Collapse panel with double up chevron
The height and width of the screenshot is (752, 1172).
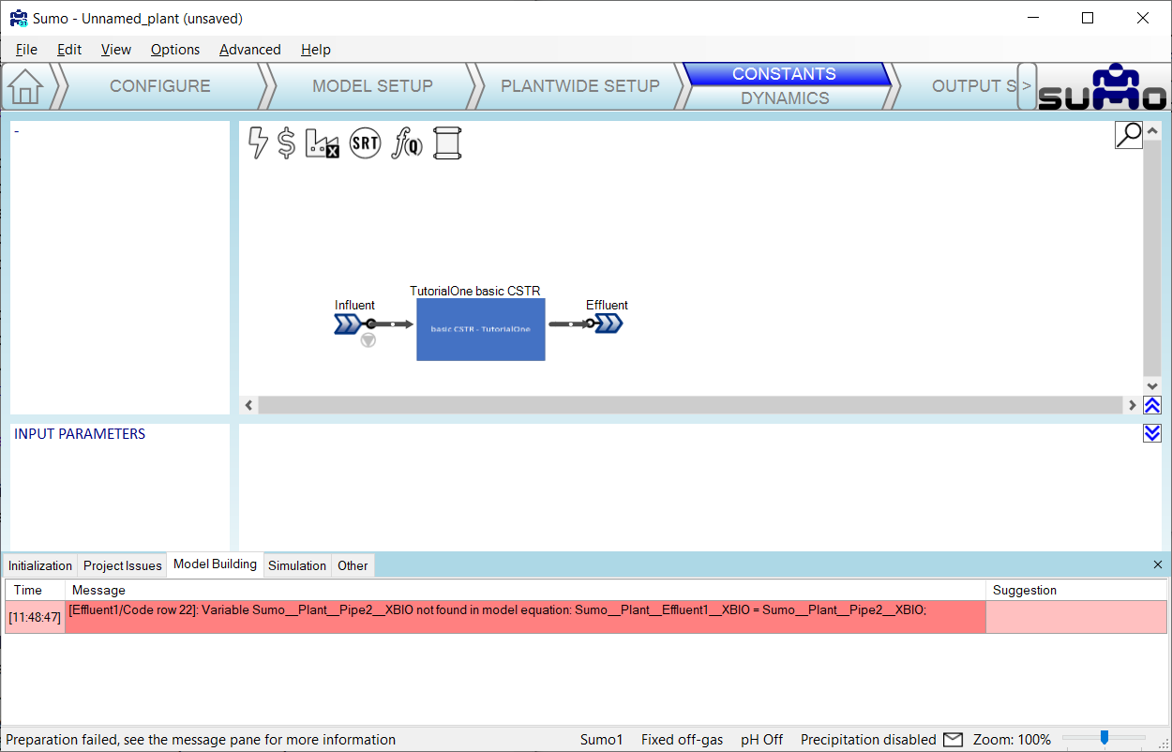(x=1152, y=405)
